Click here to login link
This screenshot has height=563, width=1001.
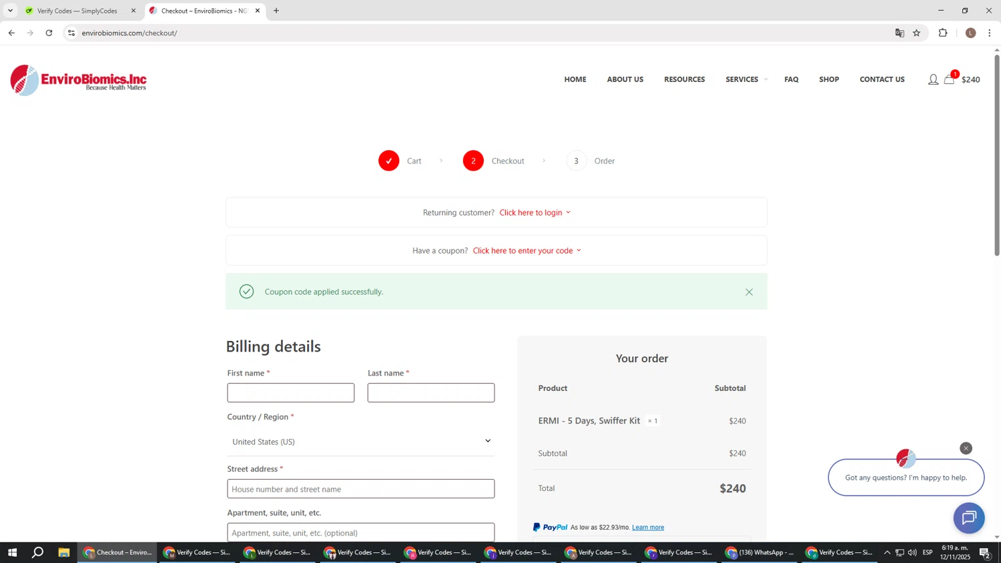tap(535, 213)
